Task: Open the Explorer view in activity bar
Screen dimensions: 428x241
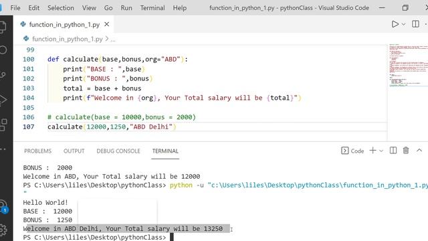Action: coord(3,27)
